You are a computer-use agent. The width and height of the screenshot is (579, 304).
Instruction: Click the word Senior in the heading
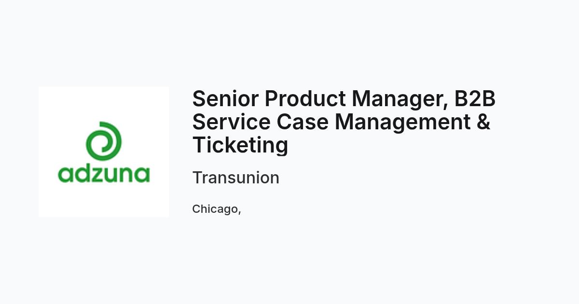click(x=225, y=99)
